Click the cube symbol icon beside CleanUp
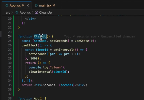 pos(36,13)
